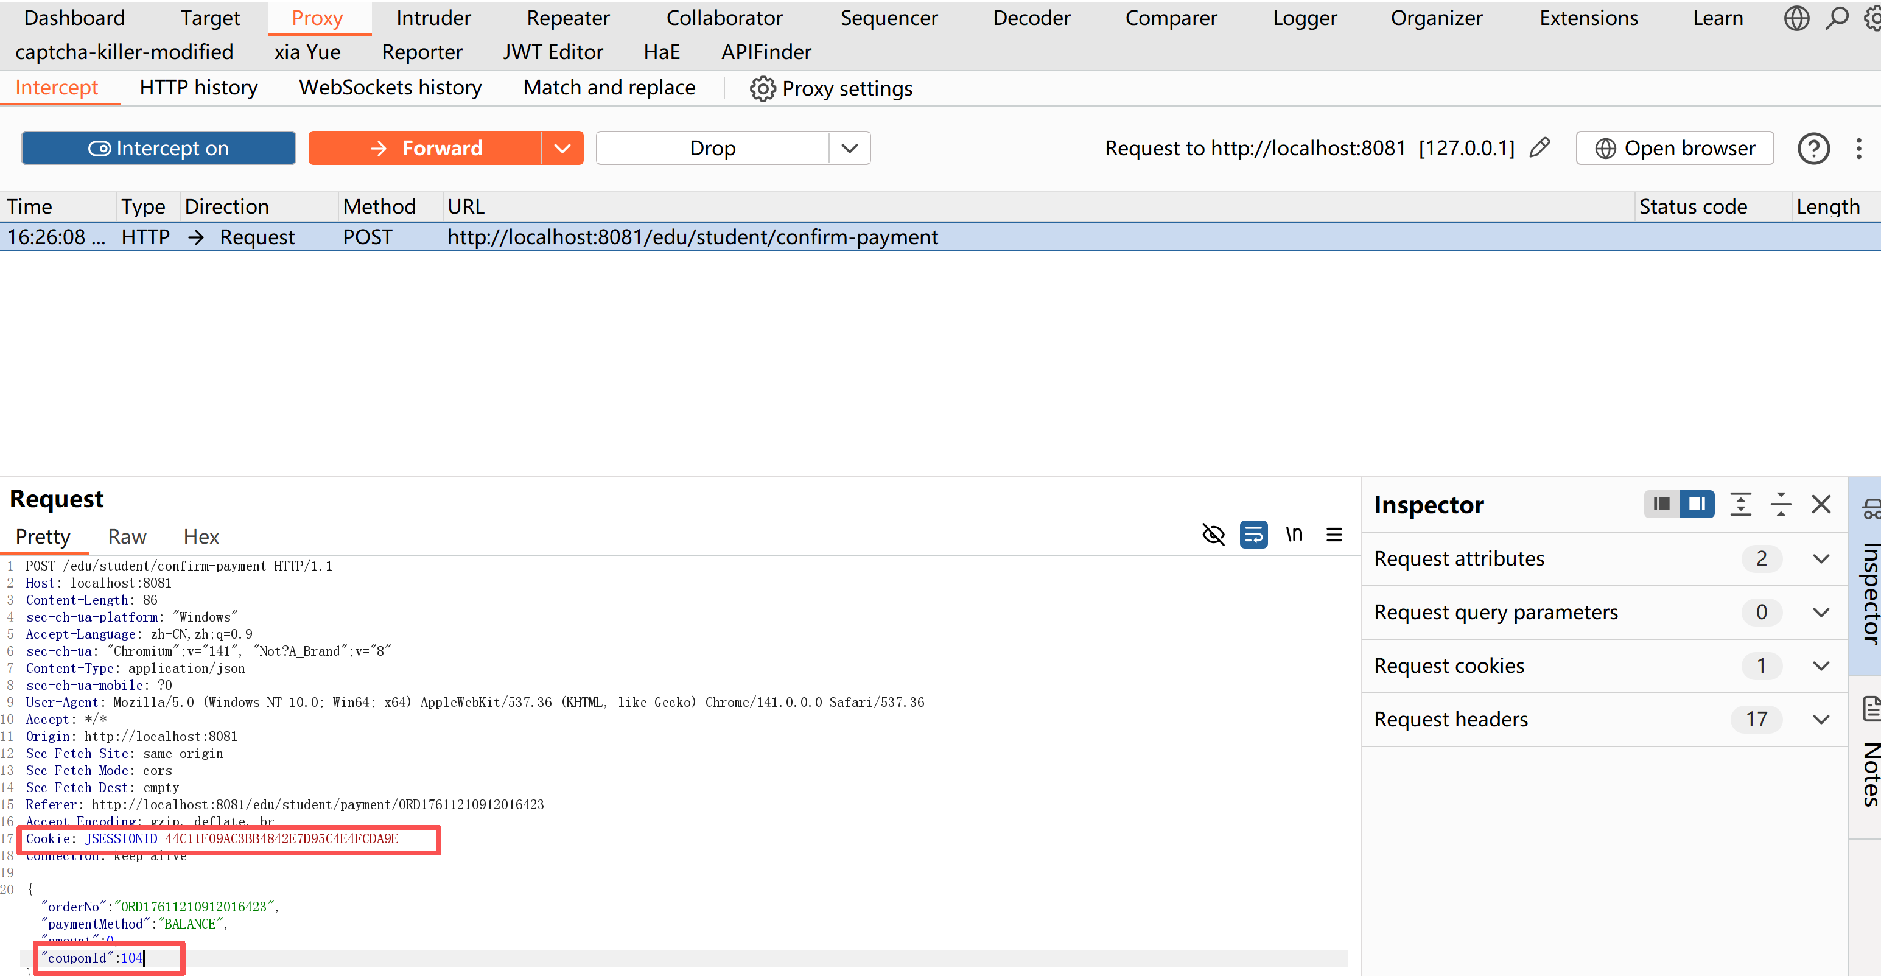Toggle the line wrap icon in Request
Screen dimensions: 1881x976
(1253, 535)
